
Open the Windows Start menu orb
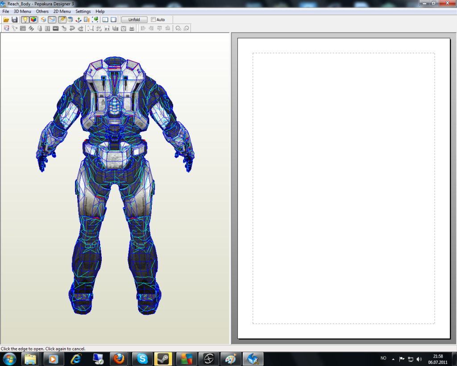click(9, 359)
